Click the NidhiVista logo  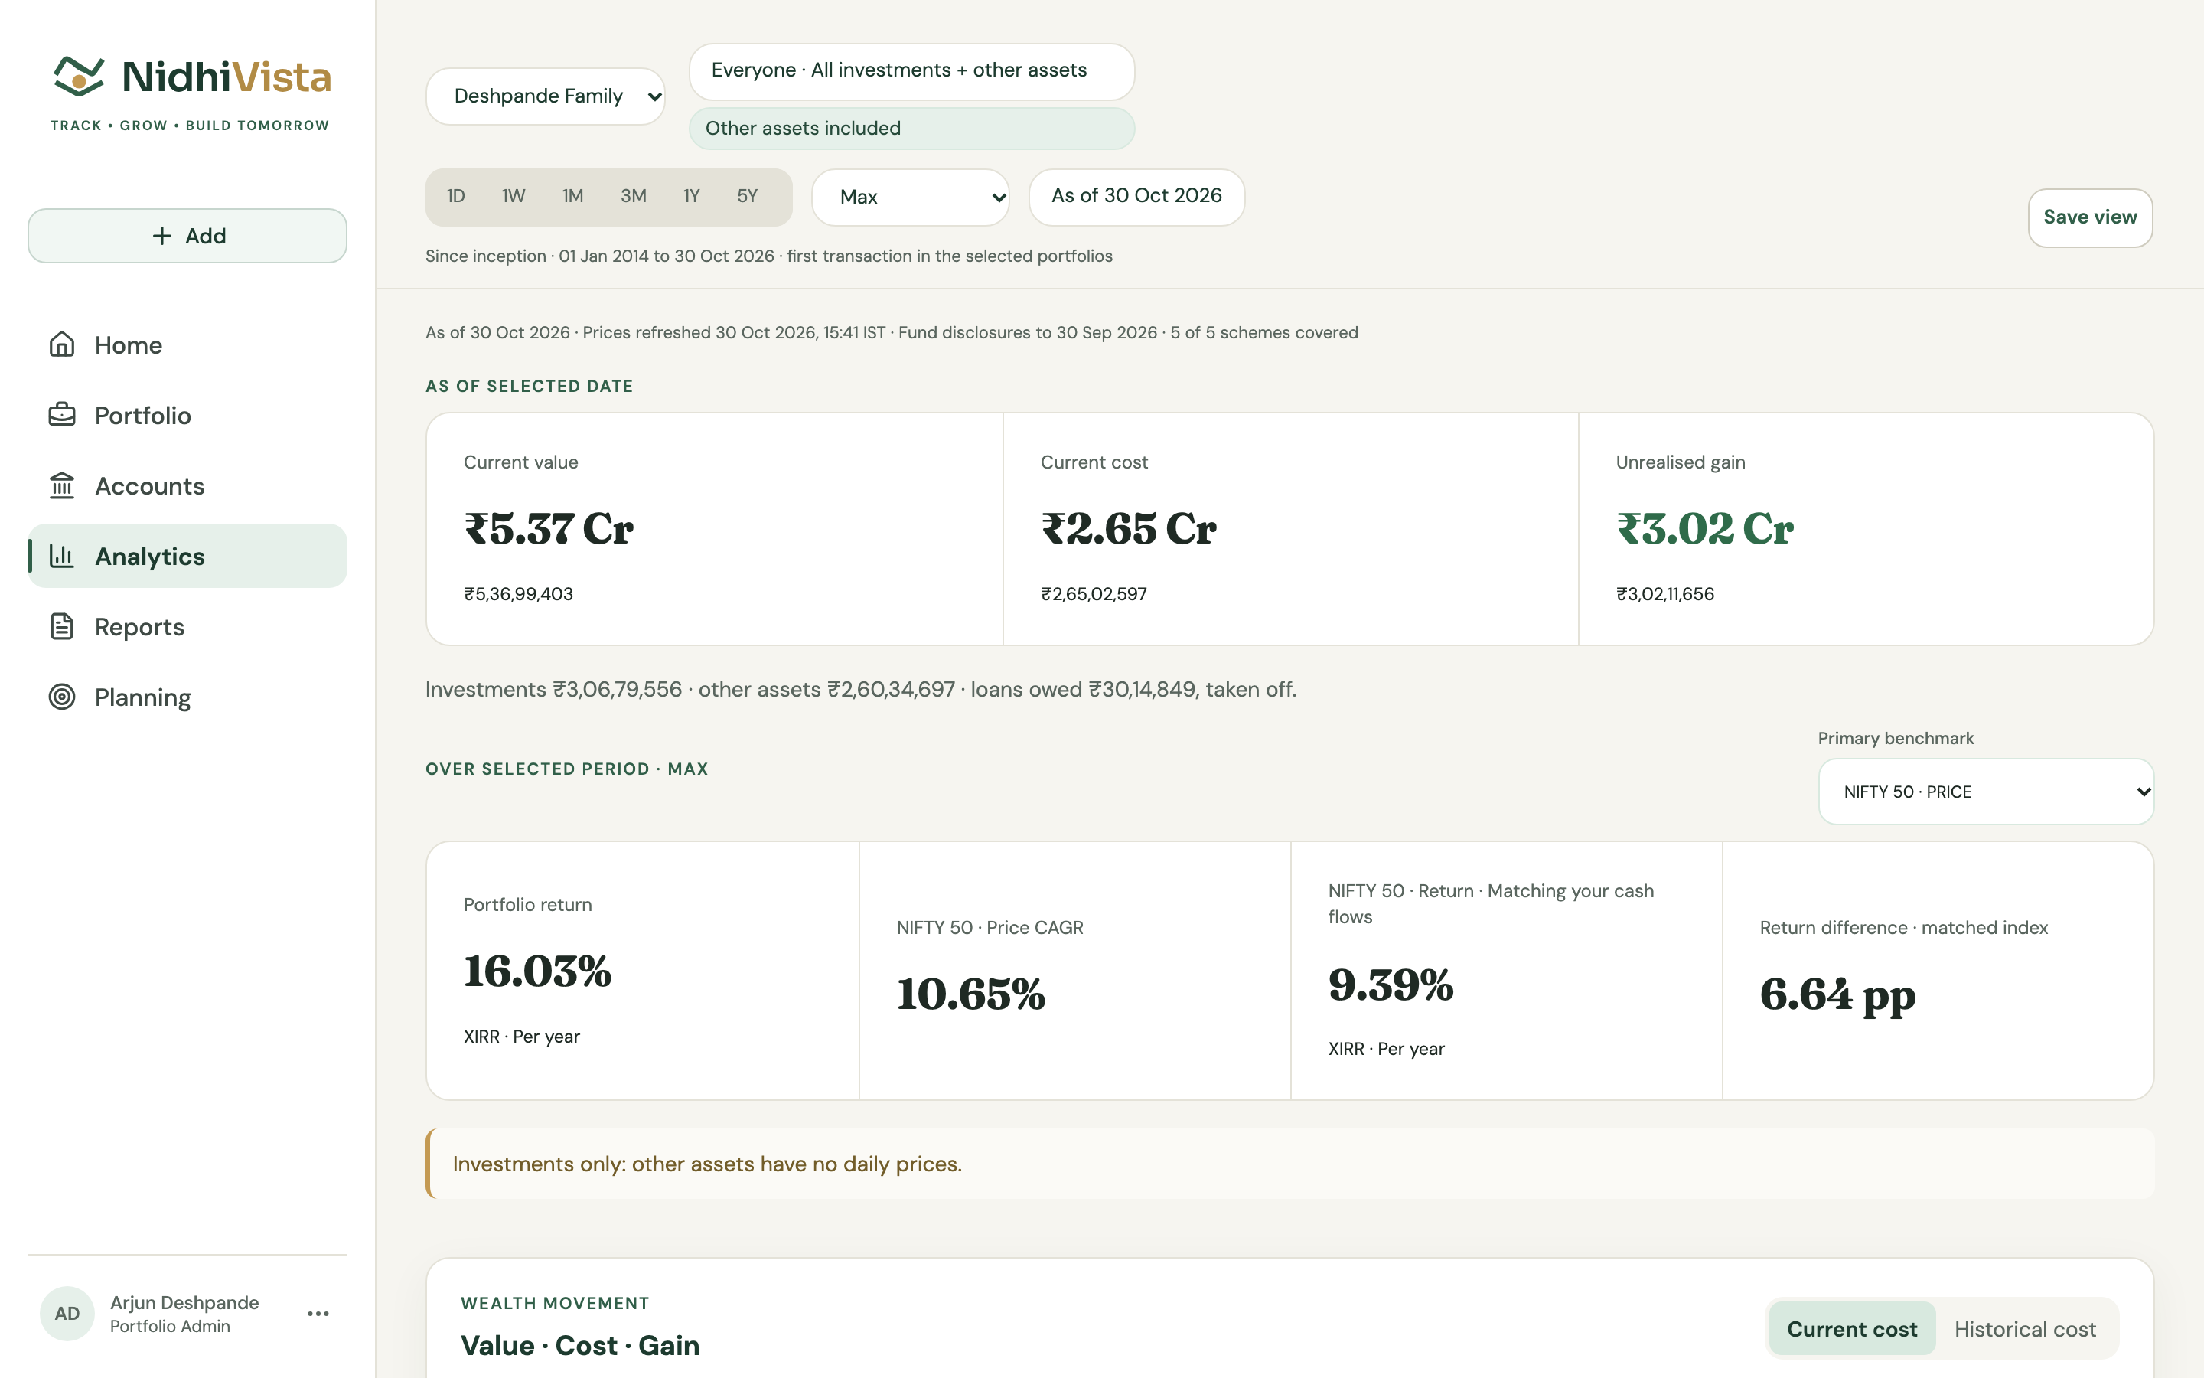click(190, 93)
